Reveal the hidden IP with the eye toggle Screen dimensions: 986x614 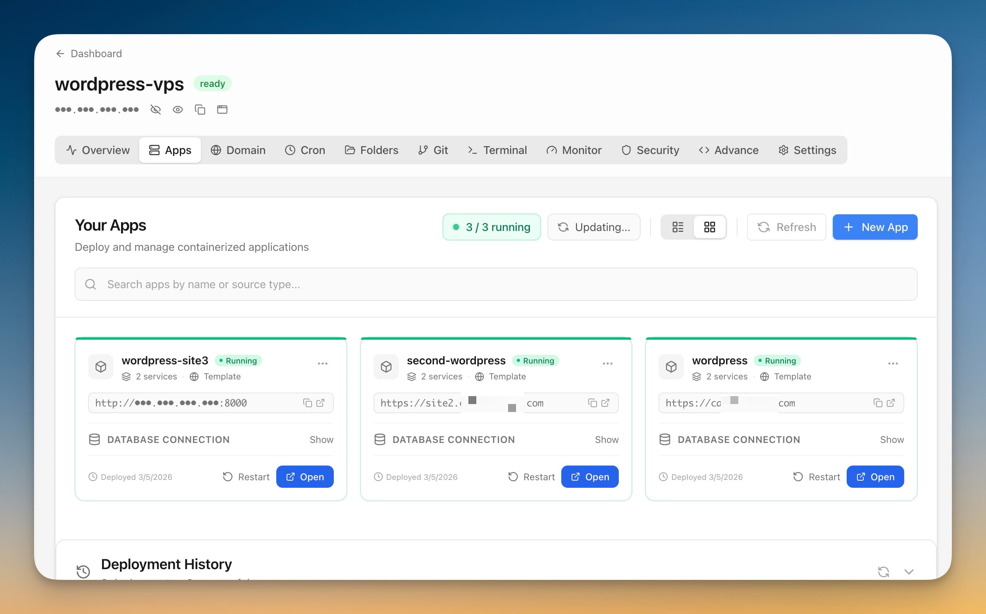[x=178, y=109]
